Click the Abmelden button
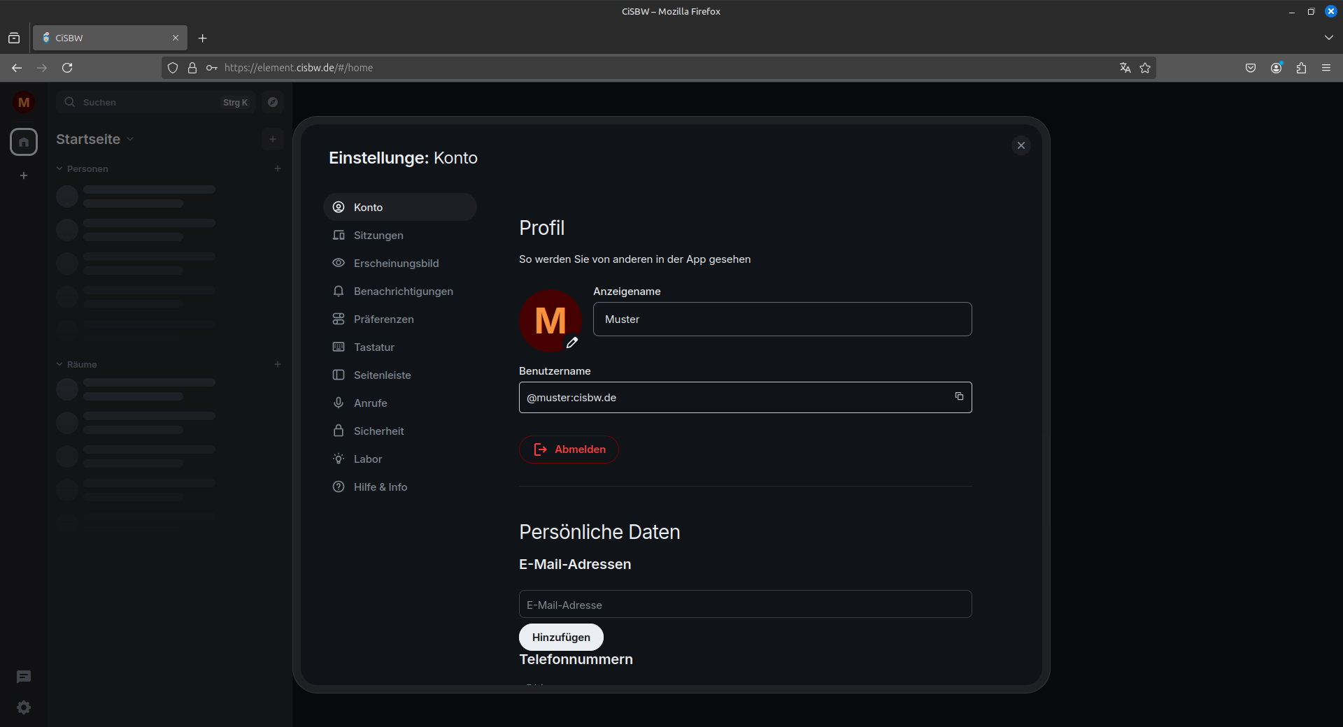 point(568,449)
